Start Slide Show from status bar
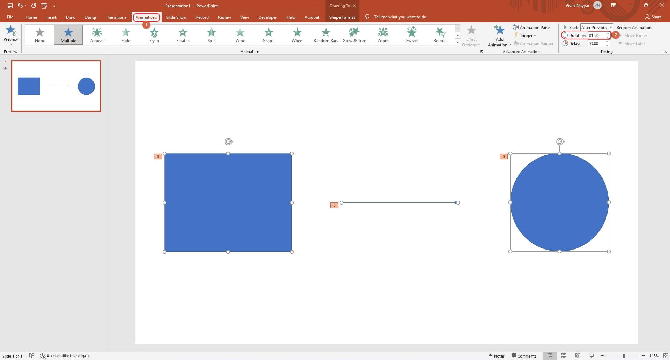 [x=591, y=356]
